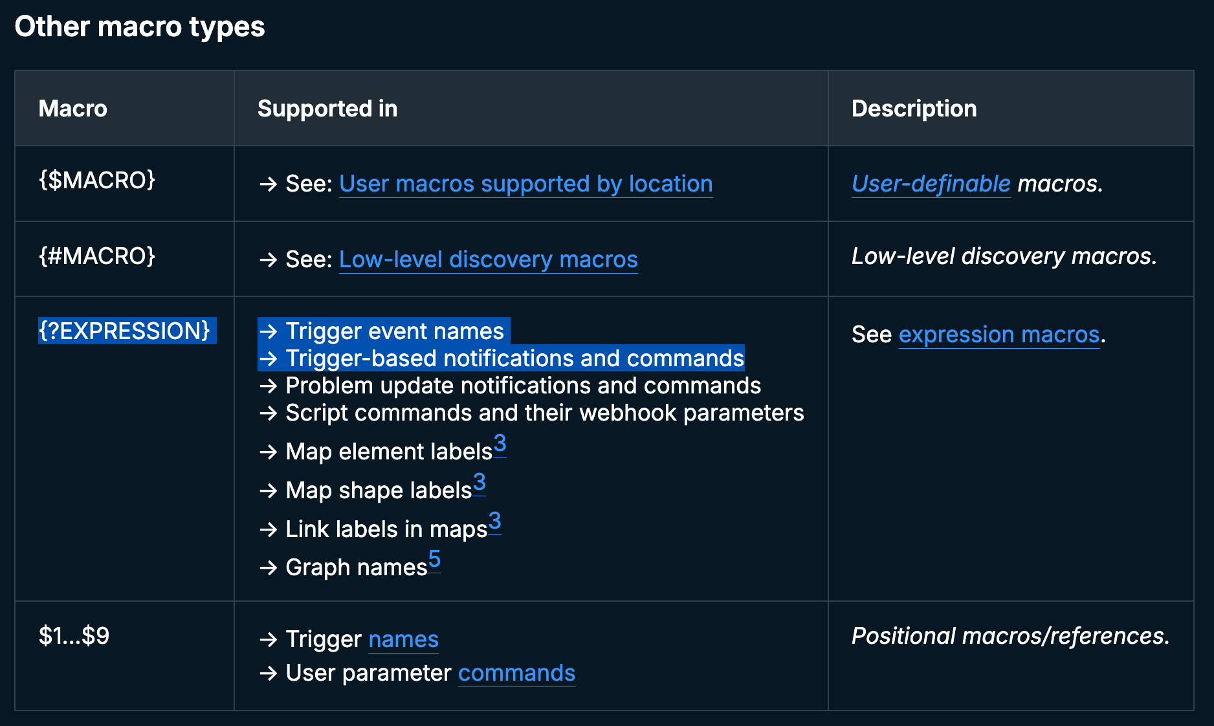The height and width of the screenshot is (726, 1214).
Task: Open footnote 3 after Map shape labels
Action: (x=479, y=483)
